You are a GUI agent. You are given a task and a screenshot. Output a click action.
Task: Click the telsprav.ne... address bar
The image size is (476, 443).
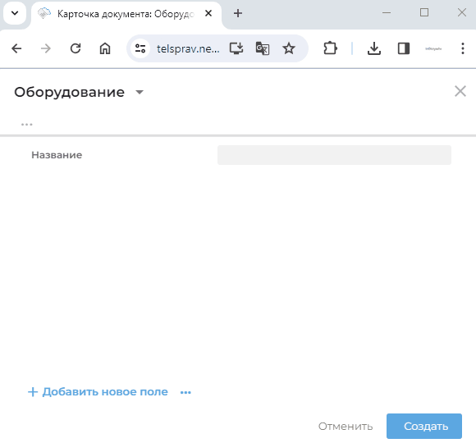188,49
